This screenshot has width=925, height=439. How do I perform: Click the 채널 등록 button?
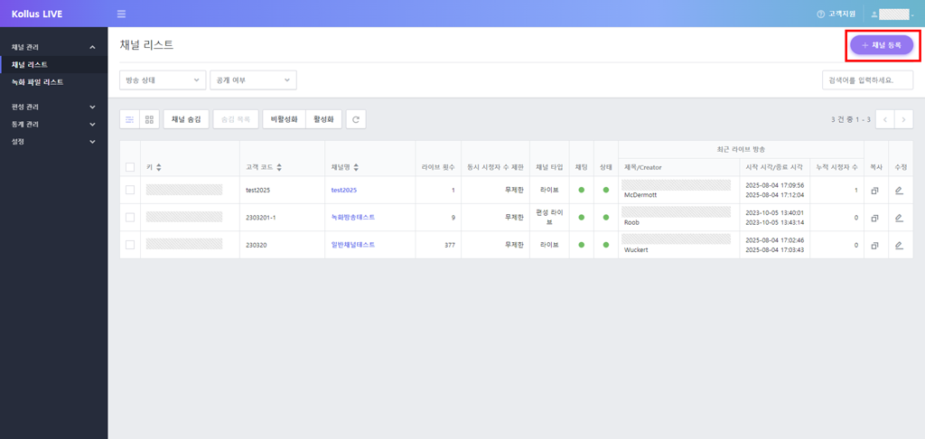881,45
